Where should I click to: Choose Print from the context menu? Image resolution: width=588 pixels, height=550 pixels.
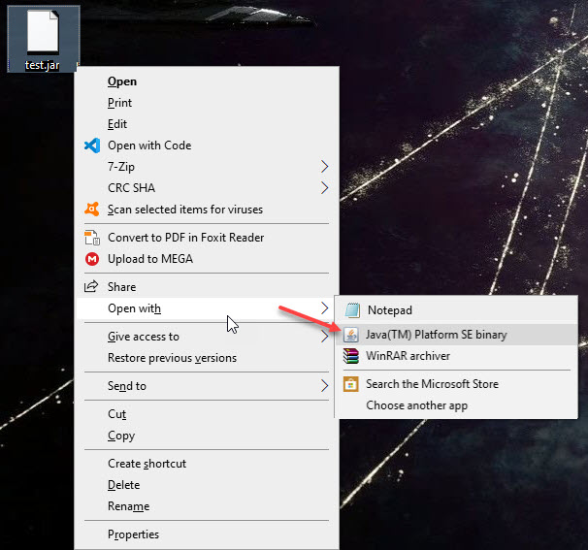click(x=207, y=103)
